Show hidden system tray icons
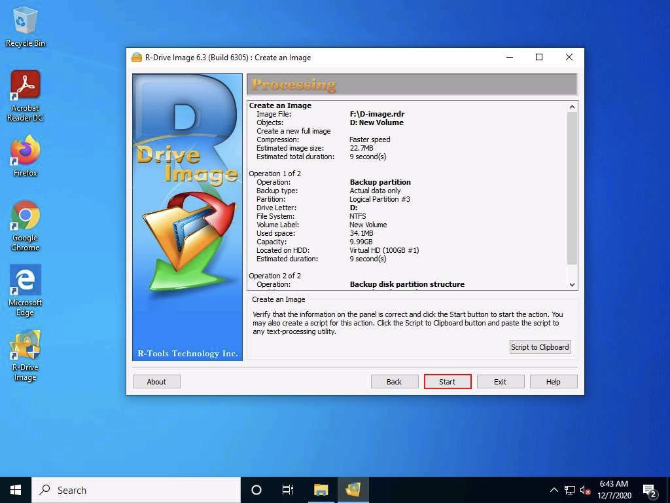 pos(554,490)
